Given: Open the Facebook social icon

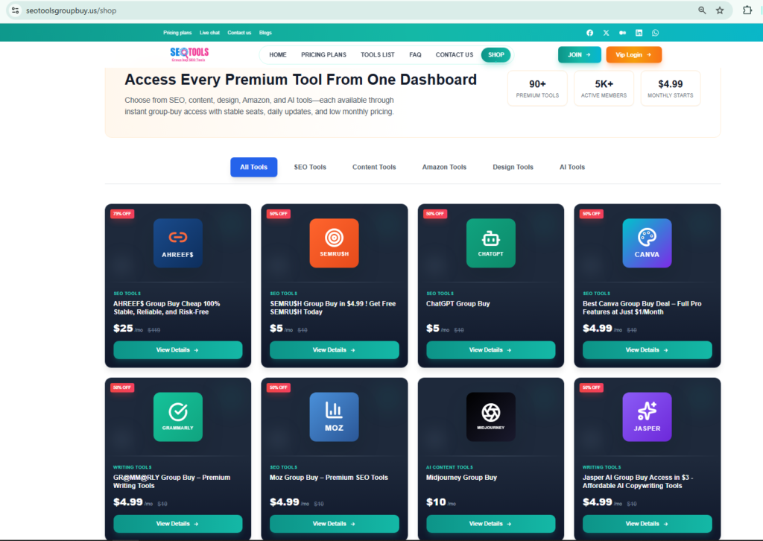Looking at the screenshot, I should pyautogui.click(x=590, y=33).
